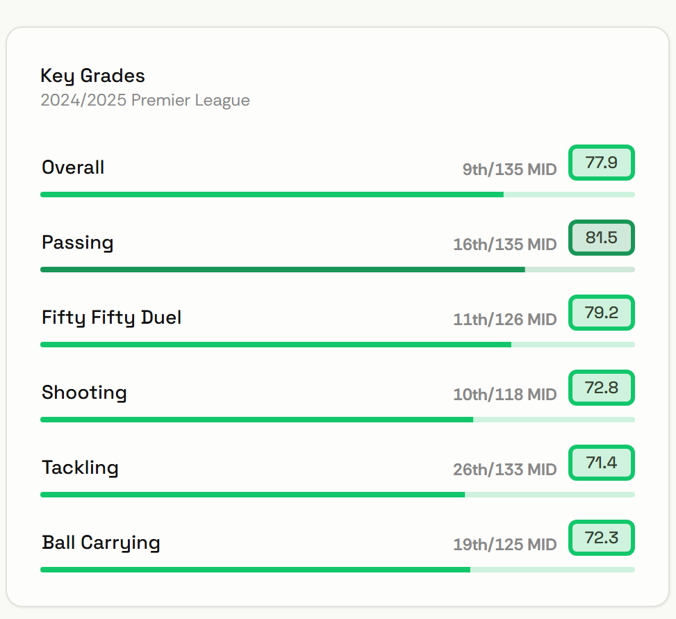Click the Passing 81.5 grade badge
The width and height of the screenshot is (676, 619).
coord(602,238)
